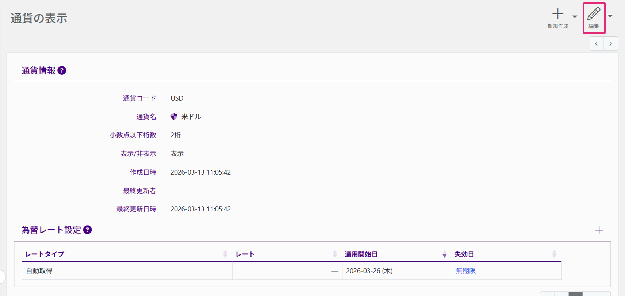Viewport: 625px width, 296px height.
Task: Open help for 為替レート設定 section
Action: coord(88,230)
